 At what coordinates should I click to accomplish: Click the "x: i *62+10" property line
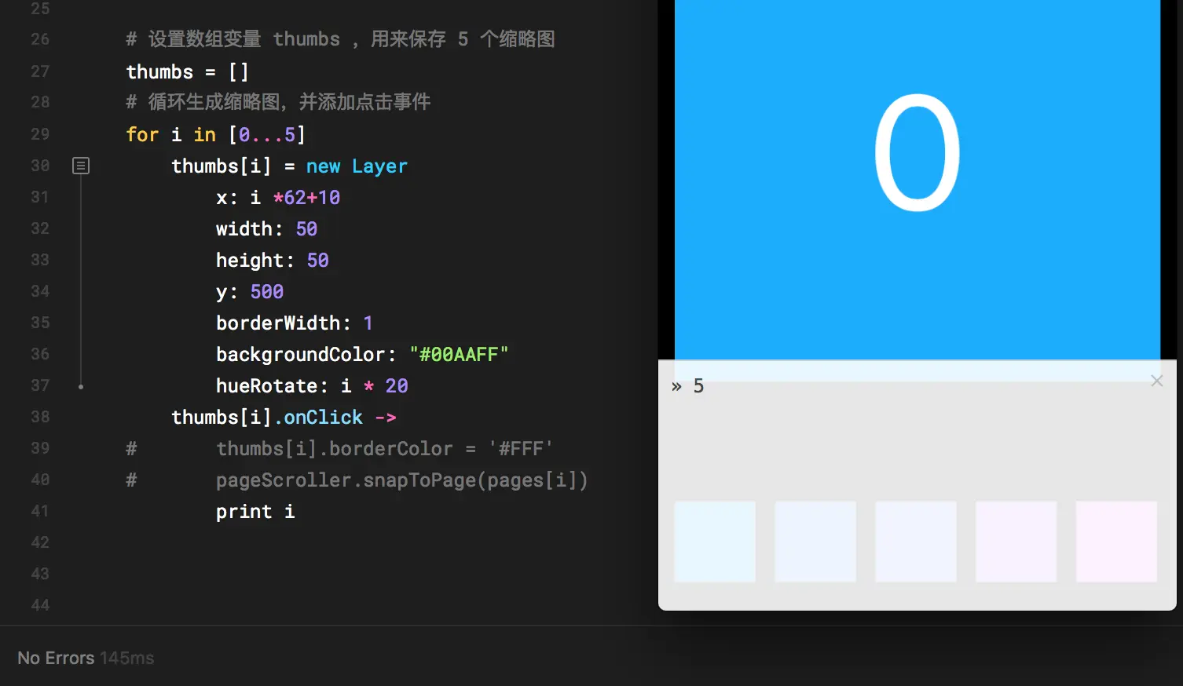278,197
